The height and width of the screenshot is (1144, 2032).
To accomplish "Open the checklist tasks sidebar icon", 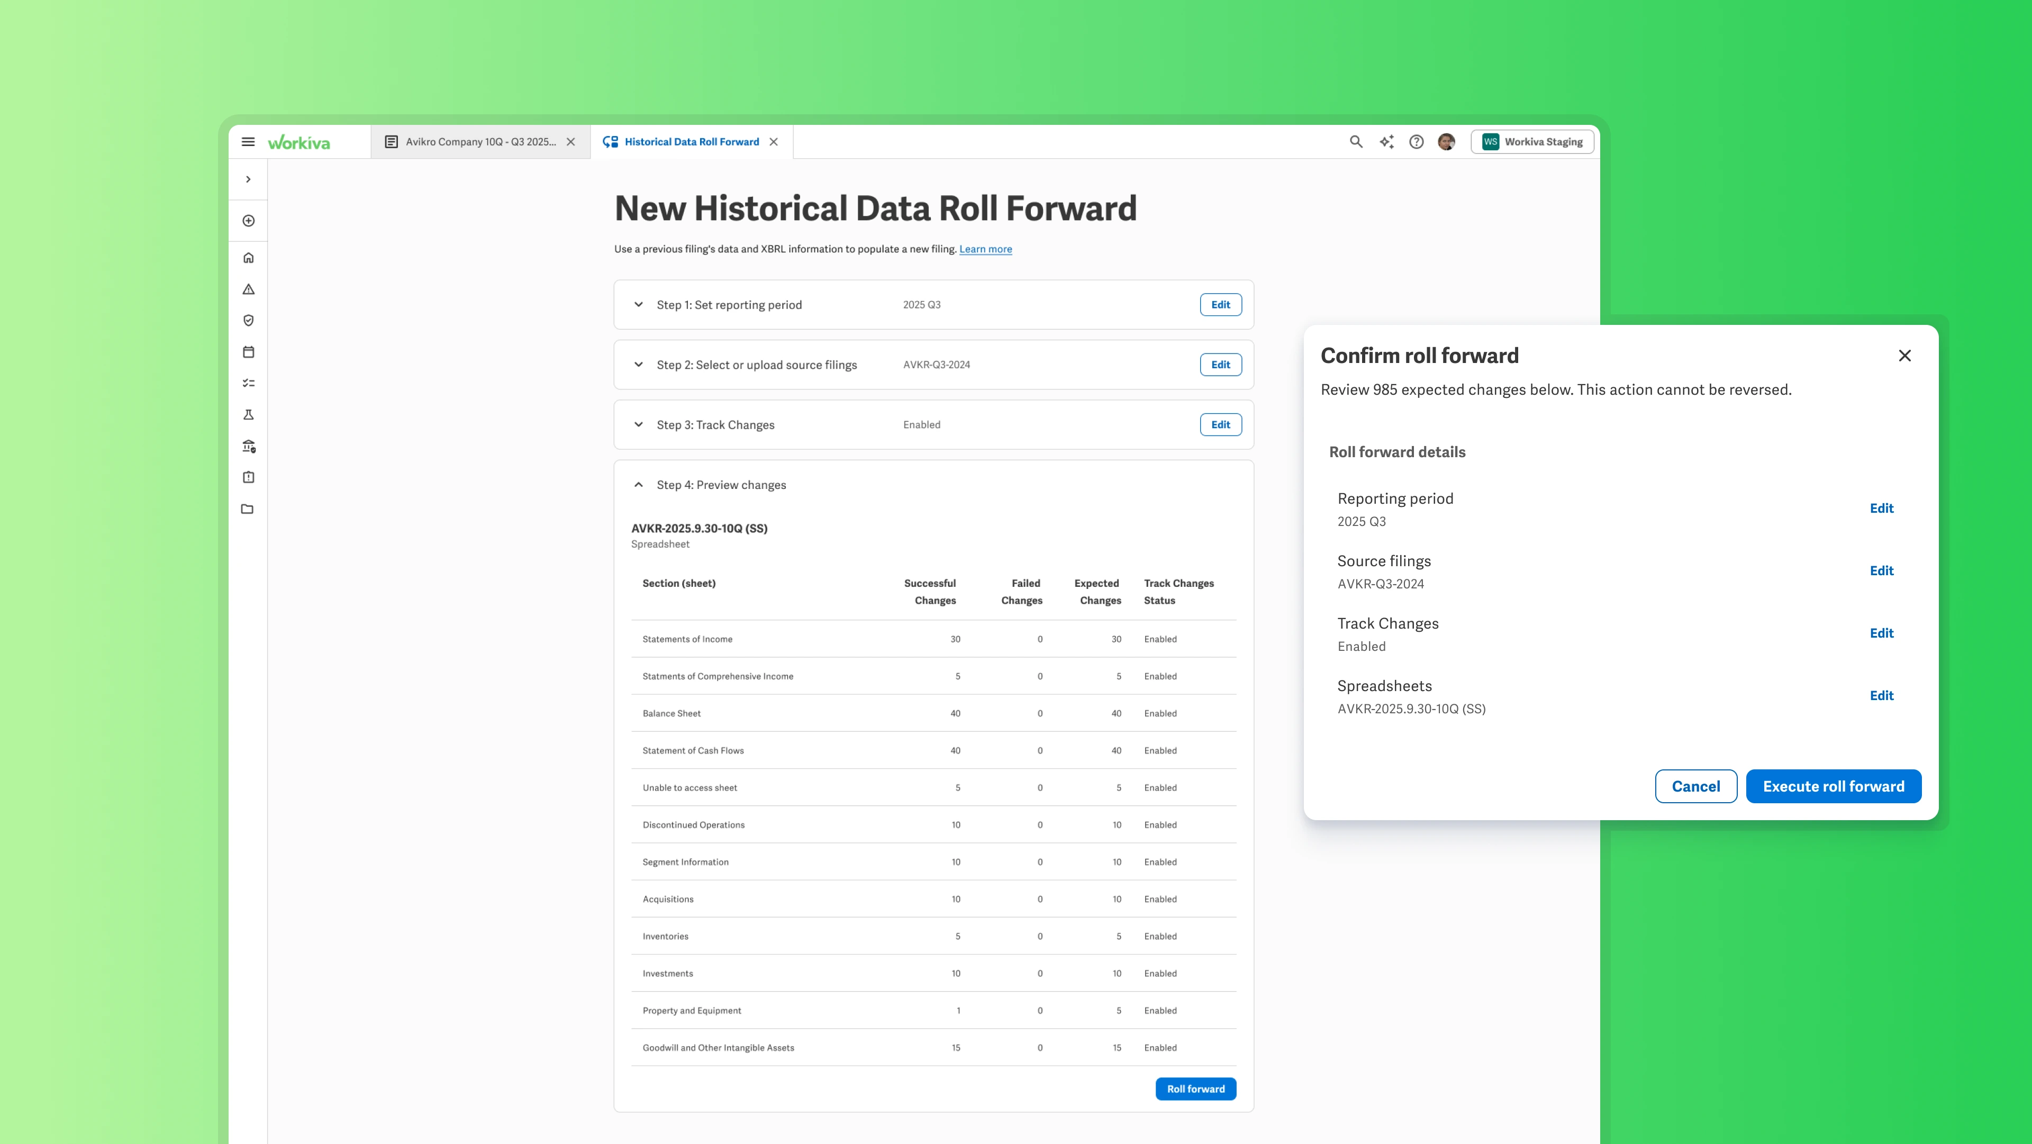I will pyautogui.click(x=249, y=384).
